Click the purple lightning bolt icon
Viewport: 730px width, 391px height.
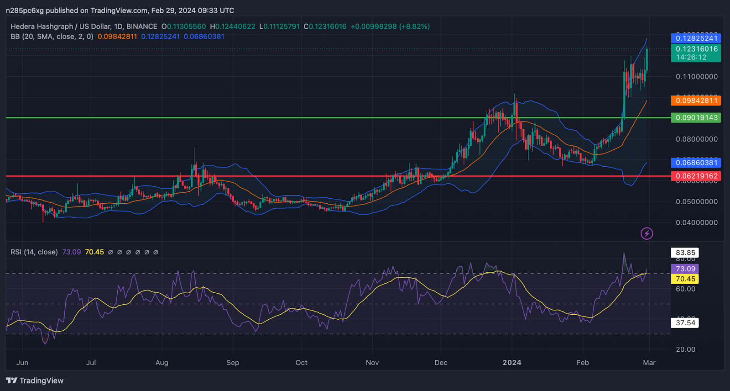point(647,233)
